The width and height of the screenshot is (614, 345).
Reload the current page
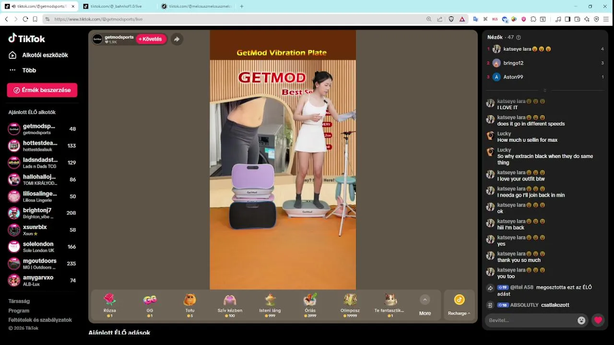tap(25, 19)
